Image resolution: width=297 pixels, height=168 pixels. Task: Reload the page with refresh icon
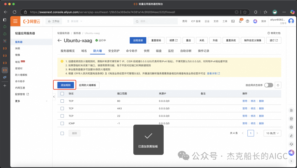tap(15, 12)
